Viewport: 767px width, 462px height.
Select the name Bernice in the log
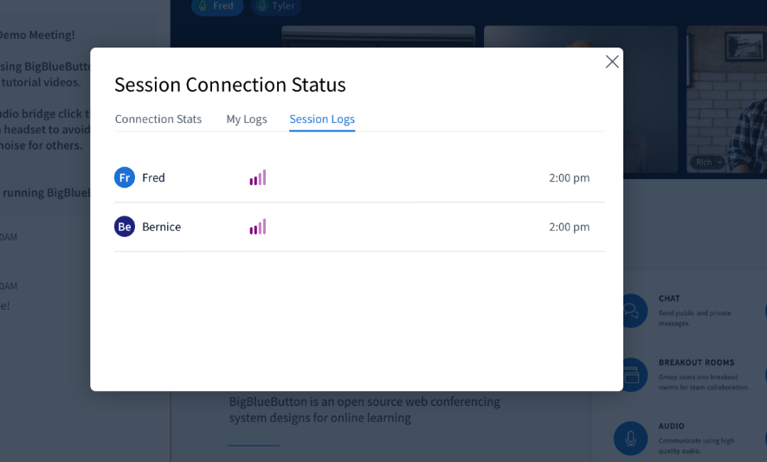point(161,227)
